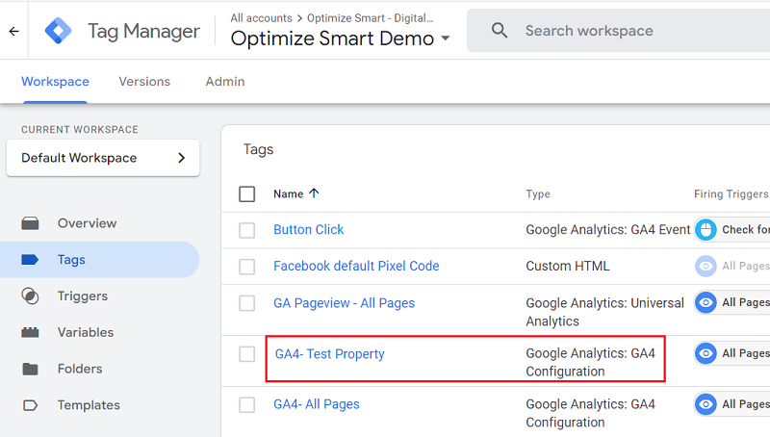Click the Check for trigger chip
770x437 pixels.
pyautogui.click(x=732, y=230)
